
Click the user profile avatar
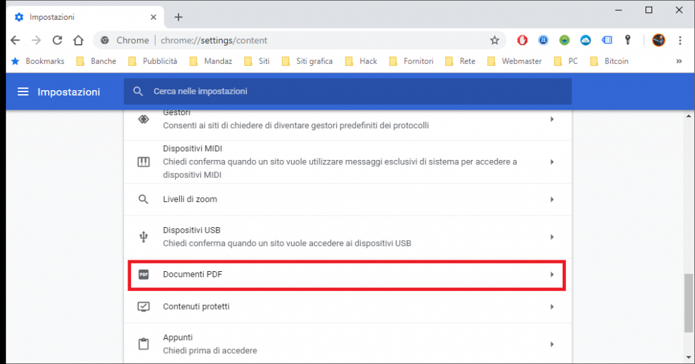[x=658, y=41]
